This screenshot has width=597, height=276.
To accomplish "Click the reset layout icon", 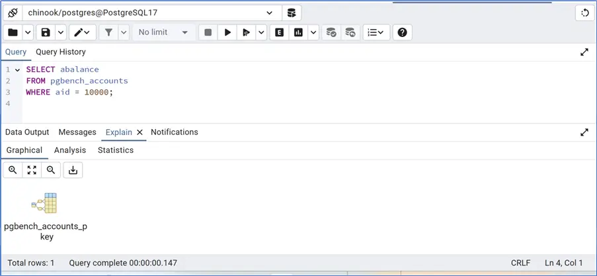I will tap(585, 13).
